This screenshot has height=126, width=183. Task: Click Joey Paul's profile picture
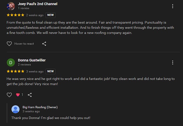[11, 6]
